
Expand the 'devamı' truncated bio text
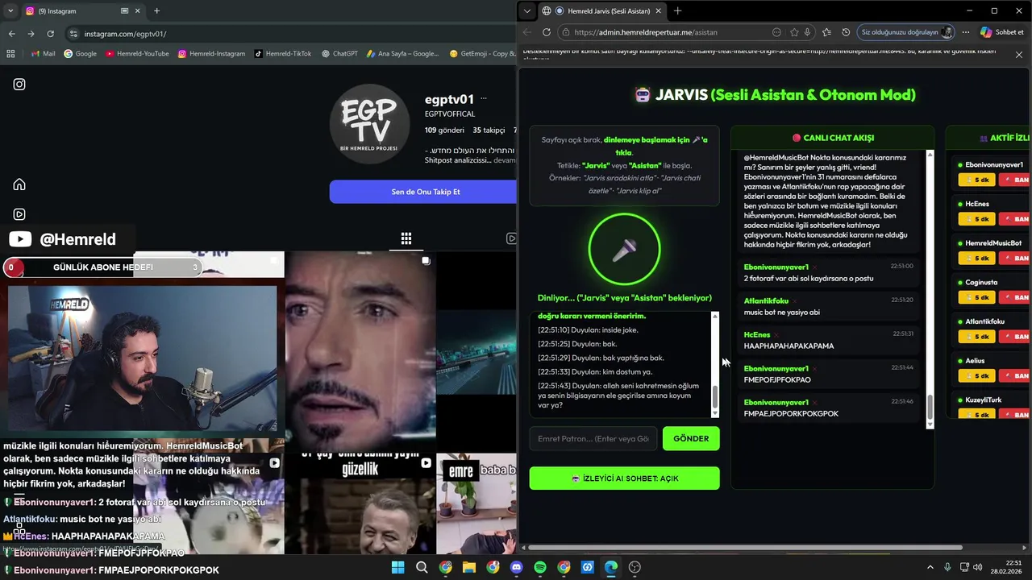(x=504, y=160)
